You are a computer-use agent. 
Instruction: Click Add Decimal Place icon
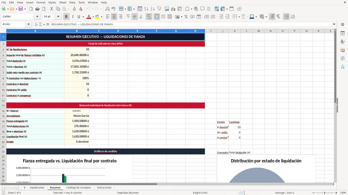(206, 17)
